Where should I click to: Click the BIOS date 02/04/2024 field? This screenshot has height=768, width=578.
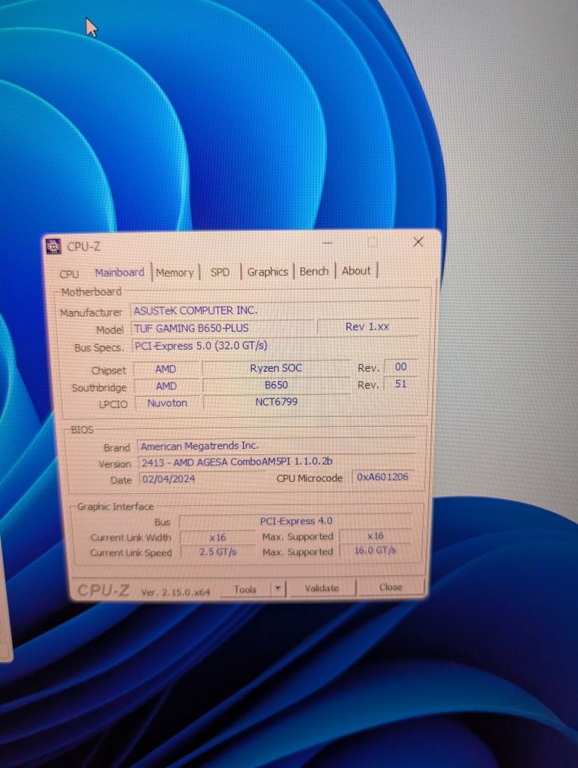click(x=202, y=479)
